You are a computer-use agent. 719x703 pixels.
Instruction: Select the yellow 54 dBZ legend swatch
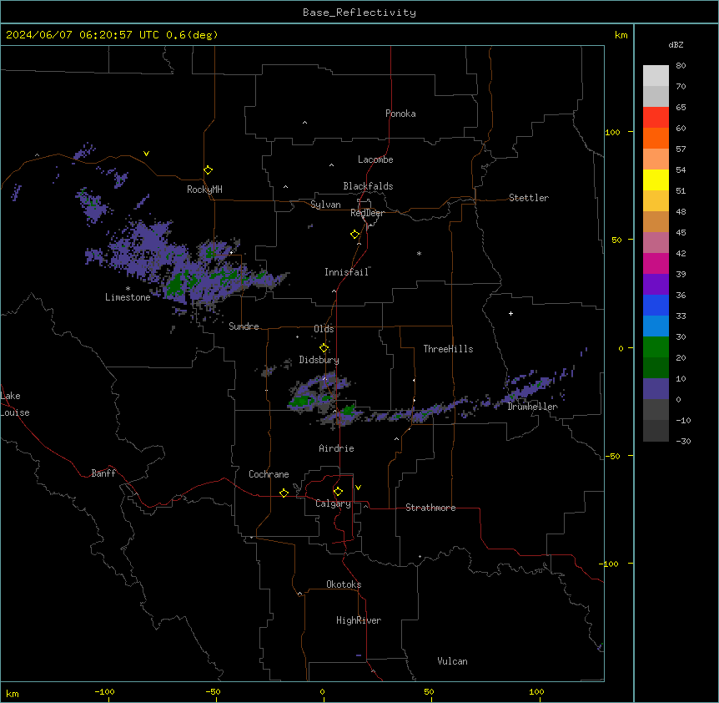coord(656,180)
